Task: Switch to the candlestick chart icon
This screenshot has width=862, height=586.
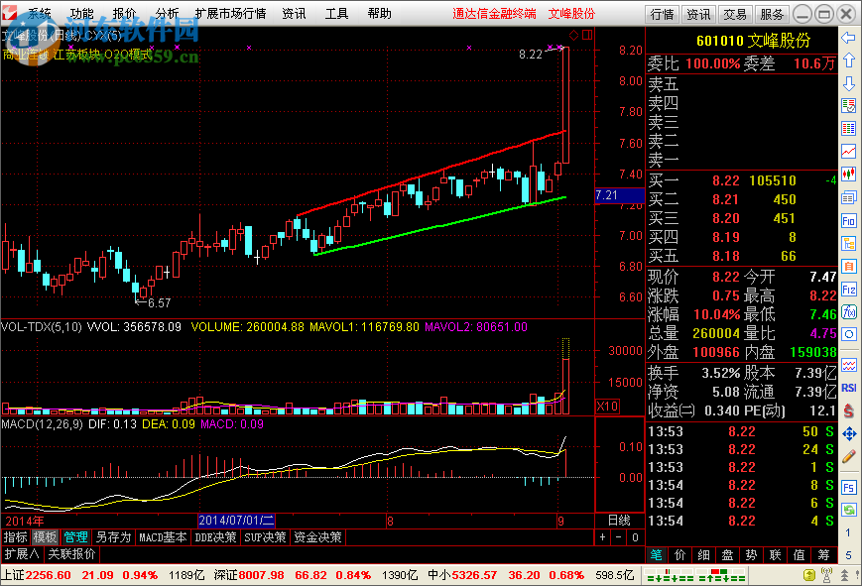Action: tap(849, 175)
